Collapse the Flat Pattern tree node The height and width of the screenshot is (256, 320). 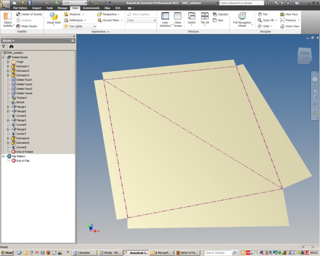(4, 156)
